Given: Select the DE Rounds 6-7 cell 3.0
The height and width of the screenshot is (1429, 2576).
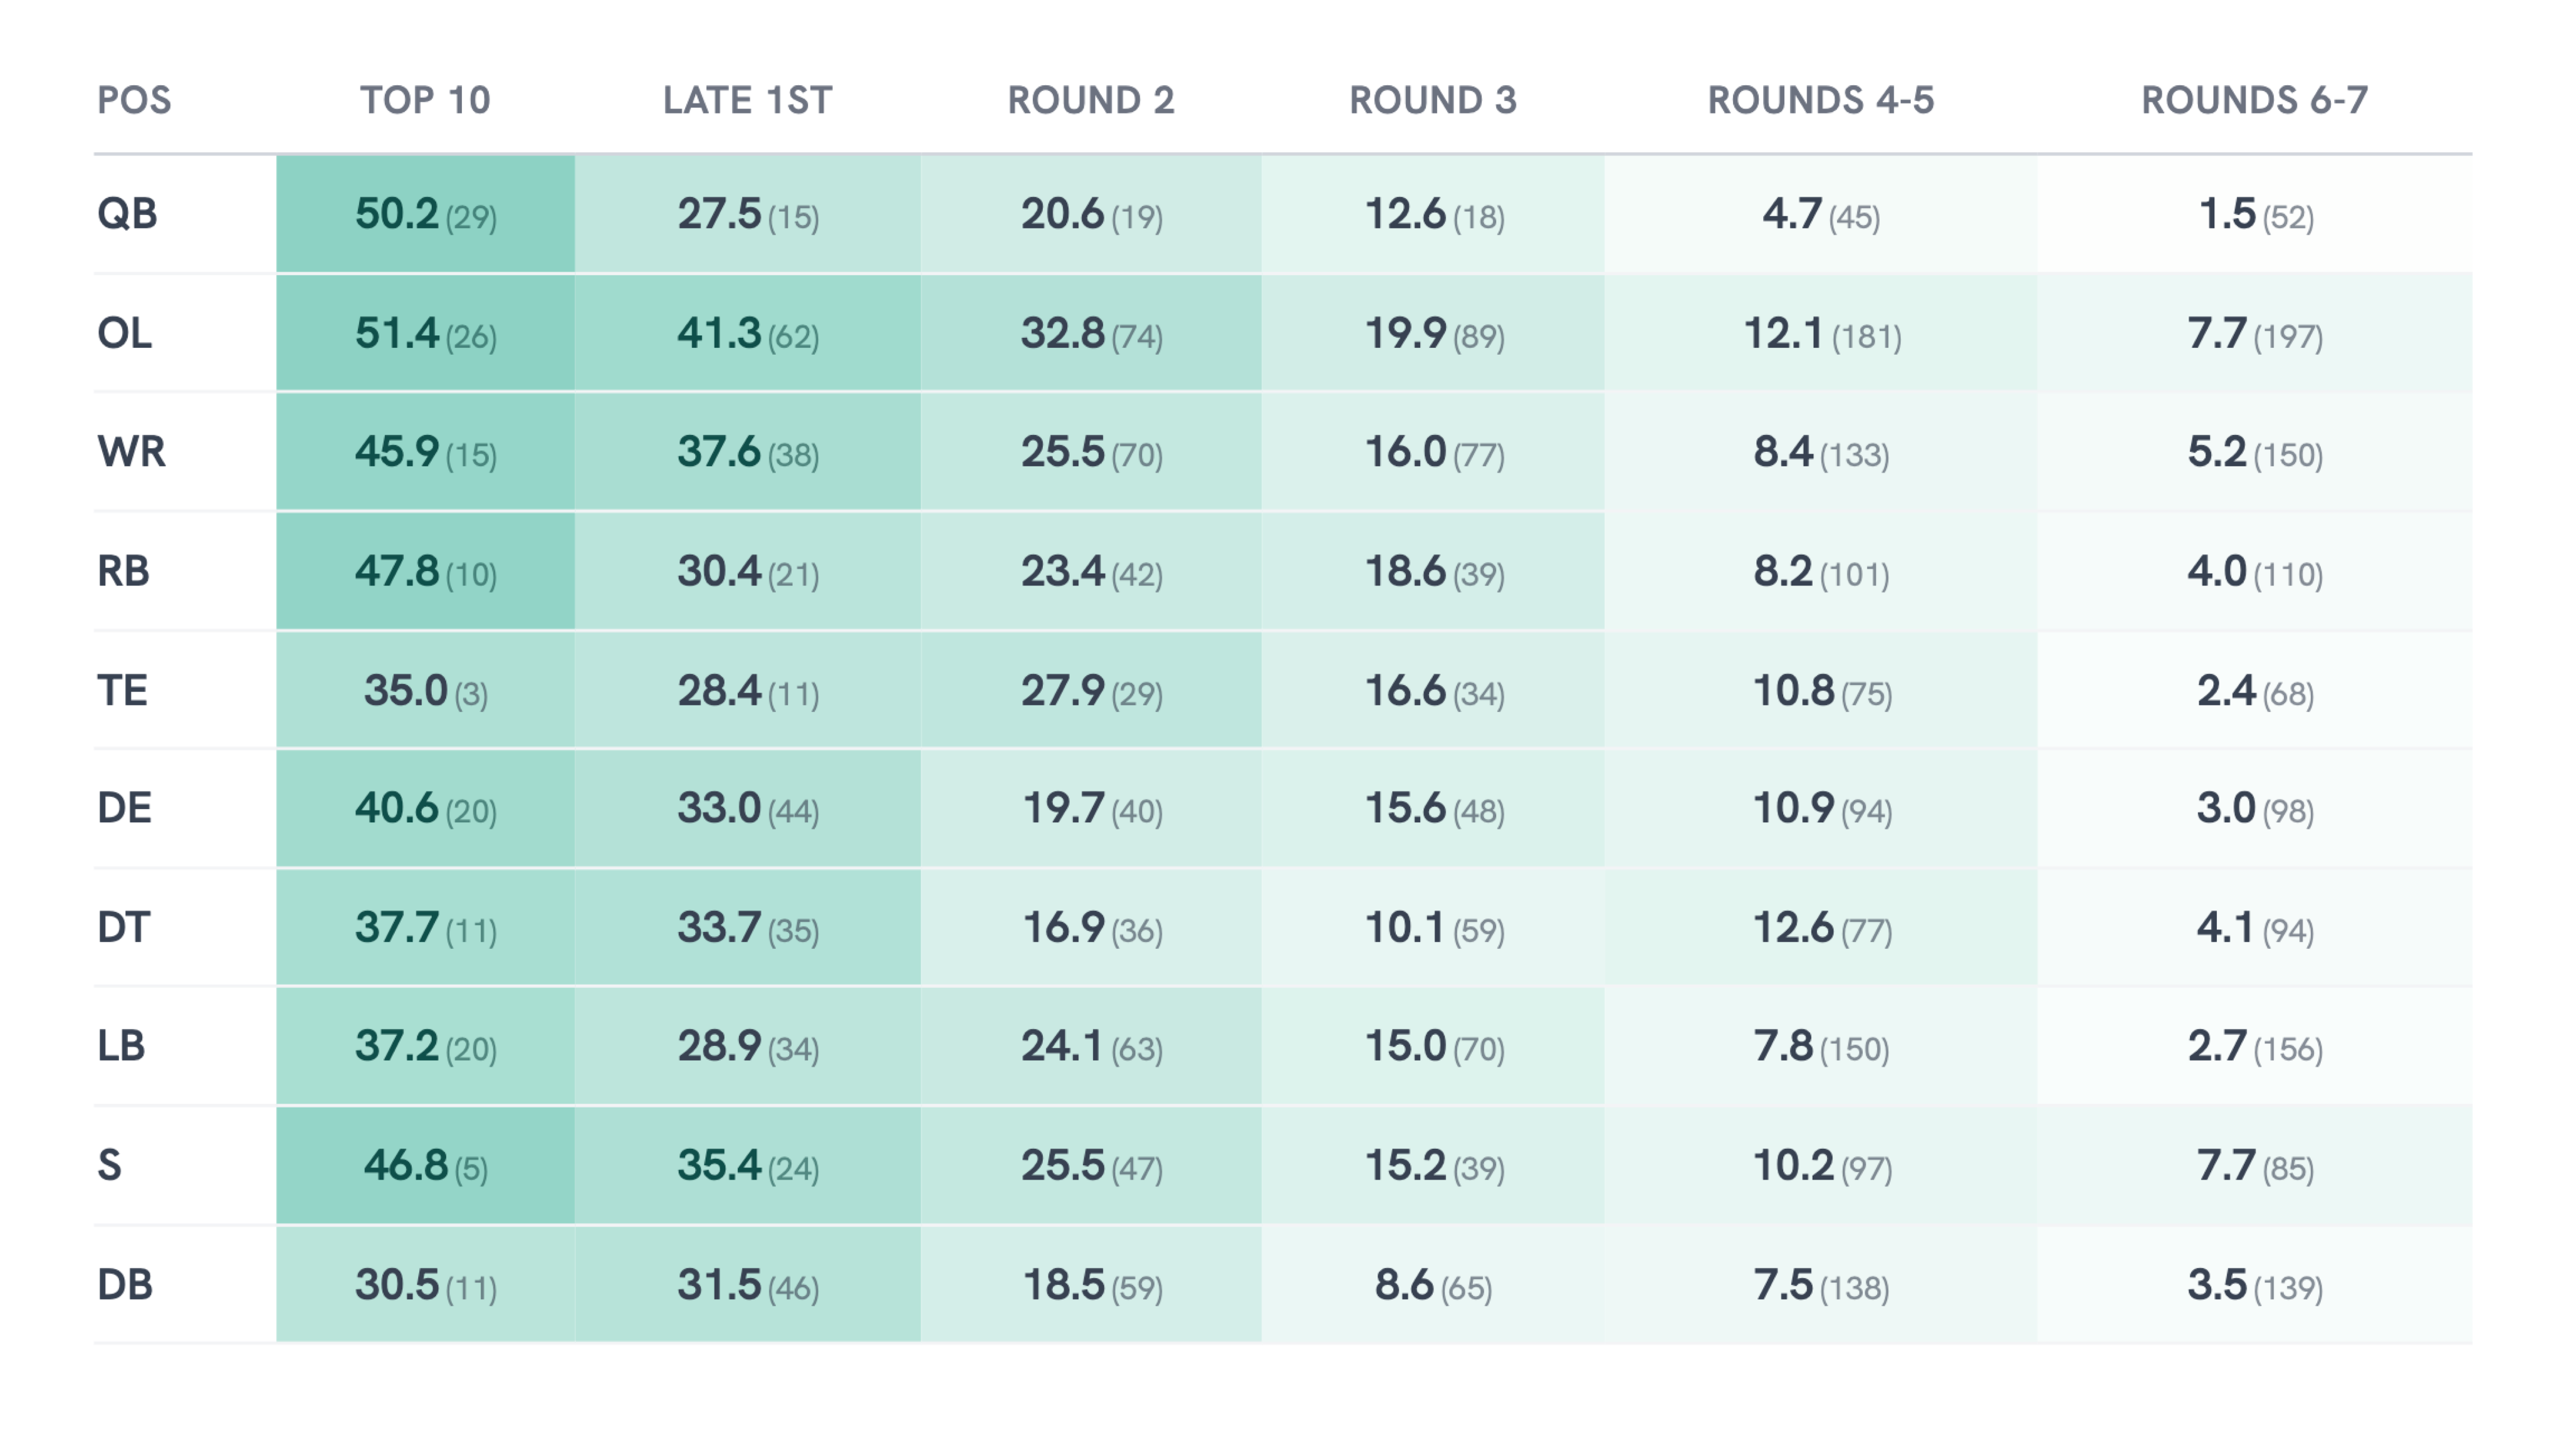Looking at the screenshot, I should (x=2254, y=808).
